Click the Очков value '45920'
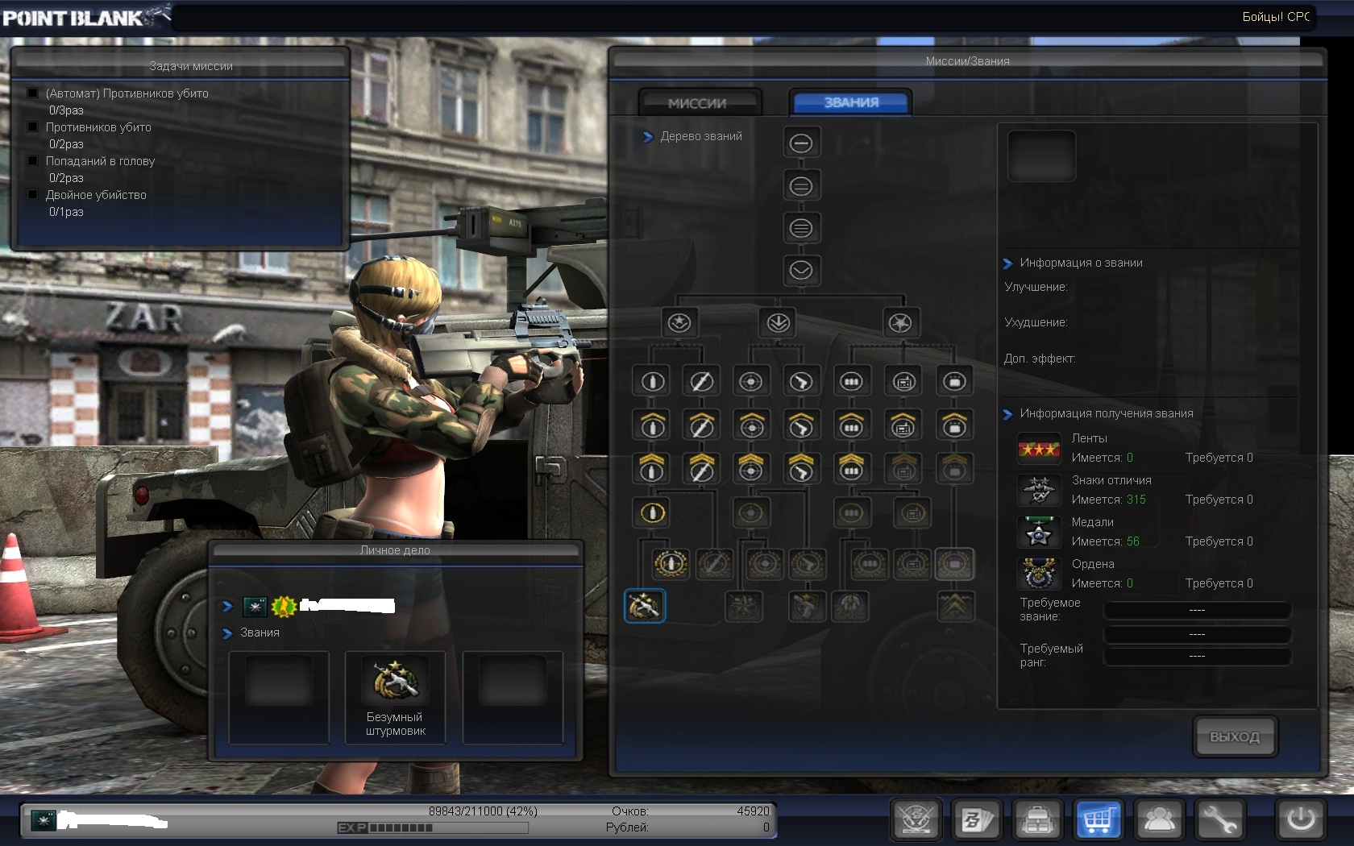This screenshot has width=1354, height=846. 753,811
